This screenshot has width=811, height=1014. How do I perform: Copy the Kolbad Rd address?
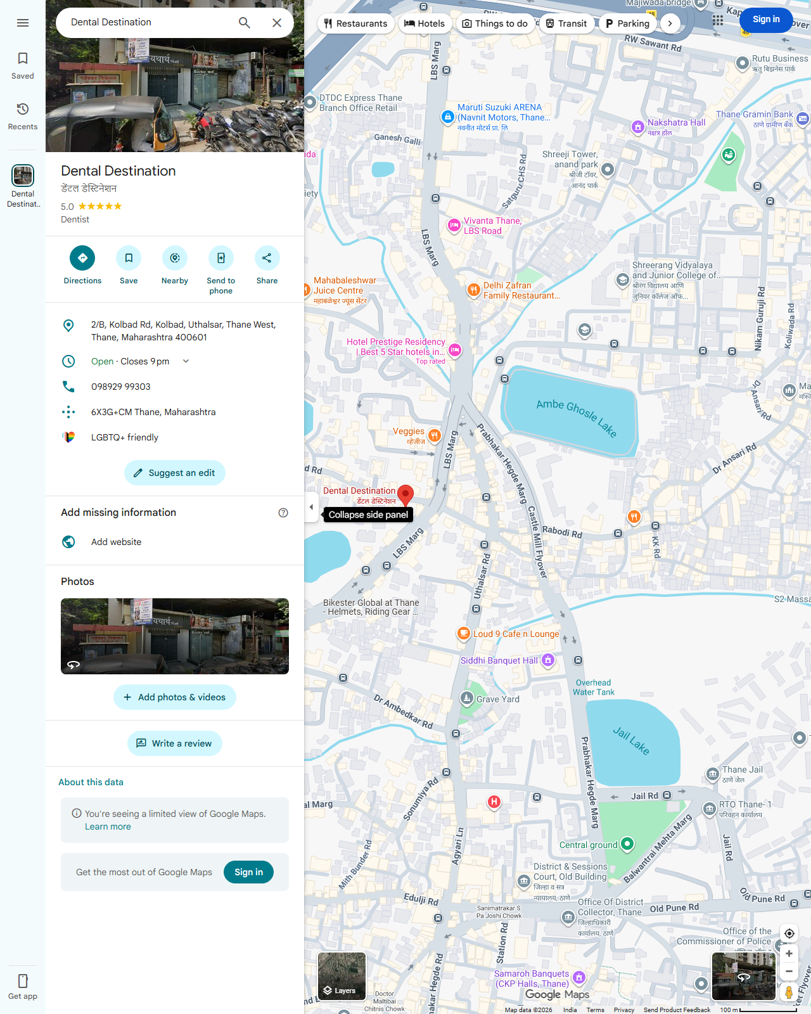175,331
